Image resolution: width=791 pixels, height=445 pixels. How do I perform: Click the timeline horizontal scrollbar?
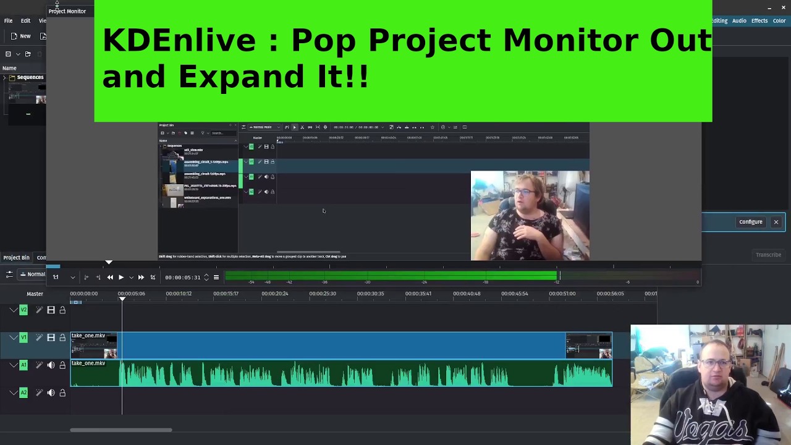coord(121,430)
